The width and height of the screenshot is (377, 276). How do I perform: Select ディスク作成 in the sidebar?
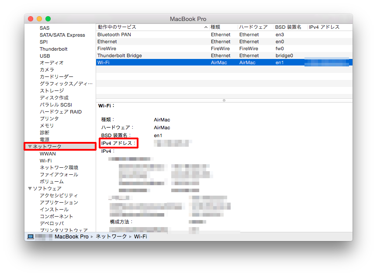[54, 98]
